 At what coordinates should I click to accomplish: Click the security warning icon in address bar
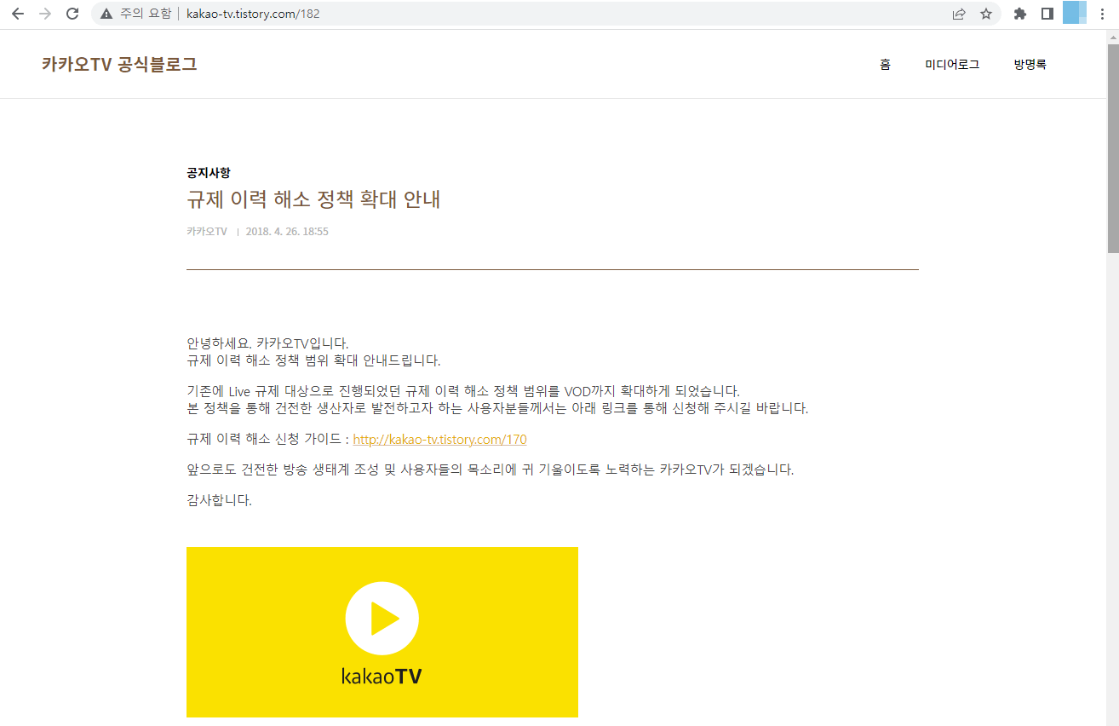[x=106, y=14]
